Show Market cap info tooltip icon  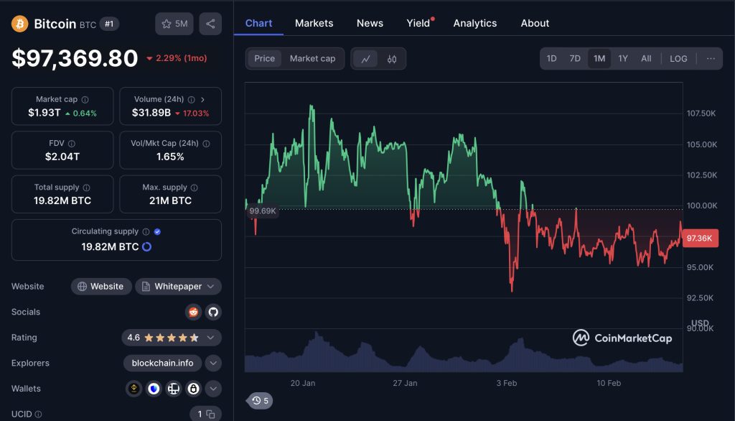click(85, 99)
